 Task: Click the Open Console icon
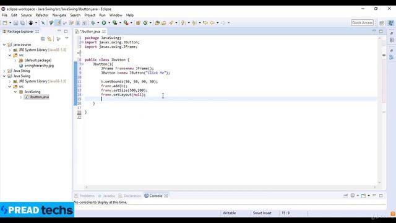click(363, 196)
